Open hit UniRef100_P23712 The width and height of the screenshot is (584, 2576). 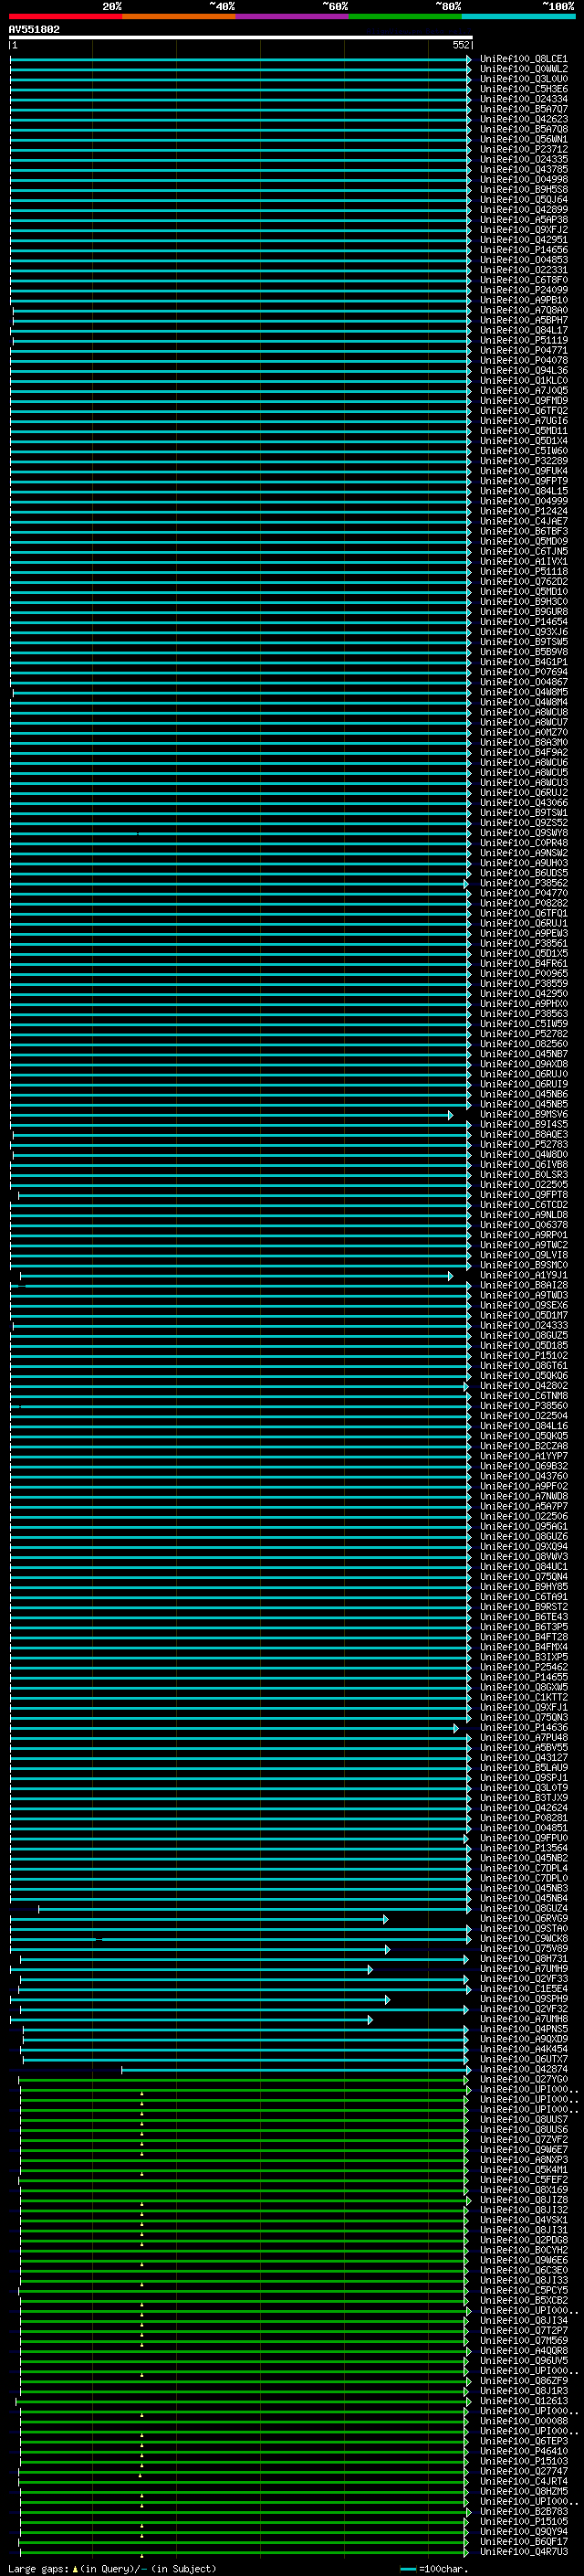523,149
